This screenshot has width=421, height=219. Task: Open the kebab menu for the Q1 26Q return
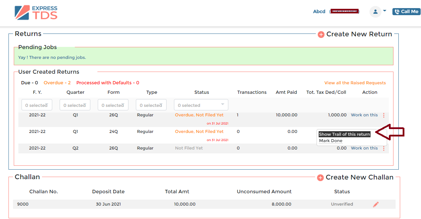click(384, 115)
